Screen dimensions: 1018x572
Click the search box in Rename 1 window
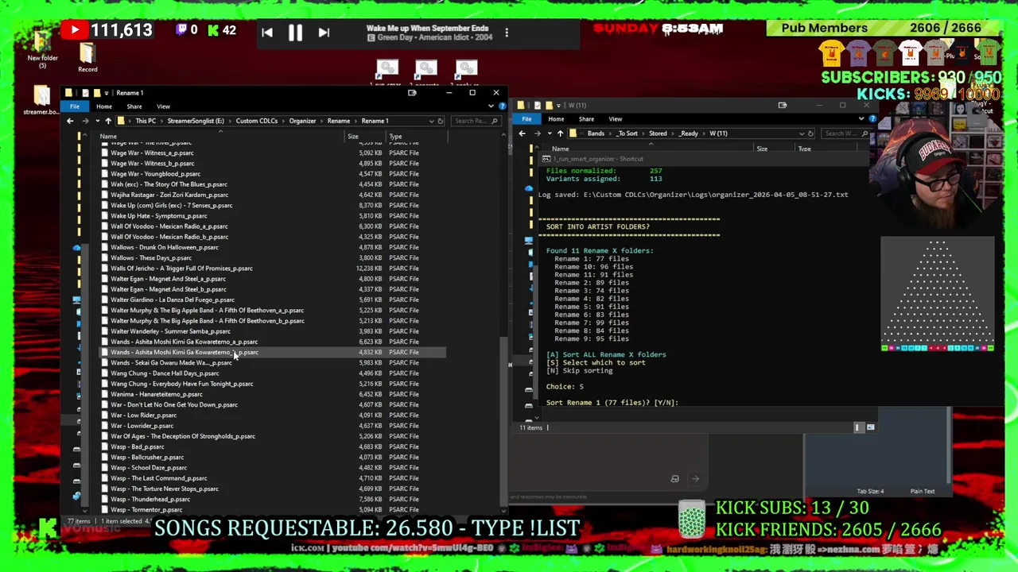coord(475,121)
